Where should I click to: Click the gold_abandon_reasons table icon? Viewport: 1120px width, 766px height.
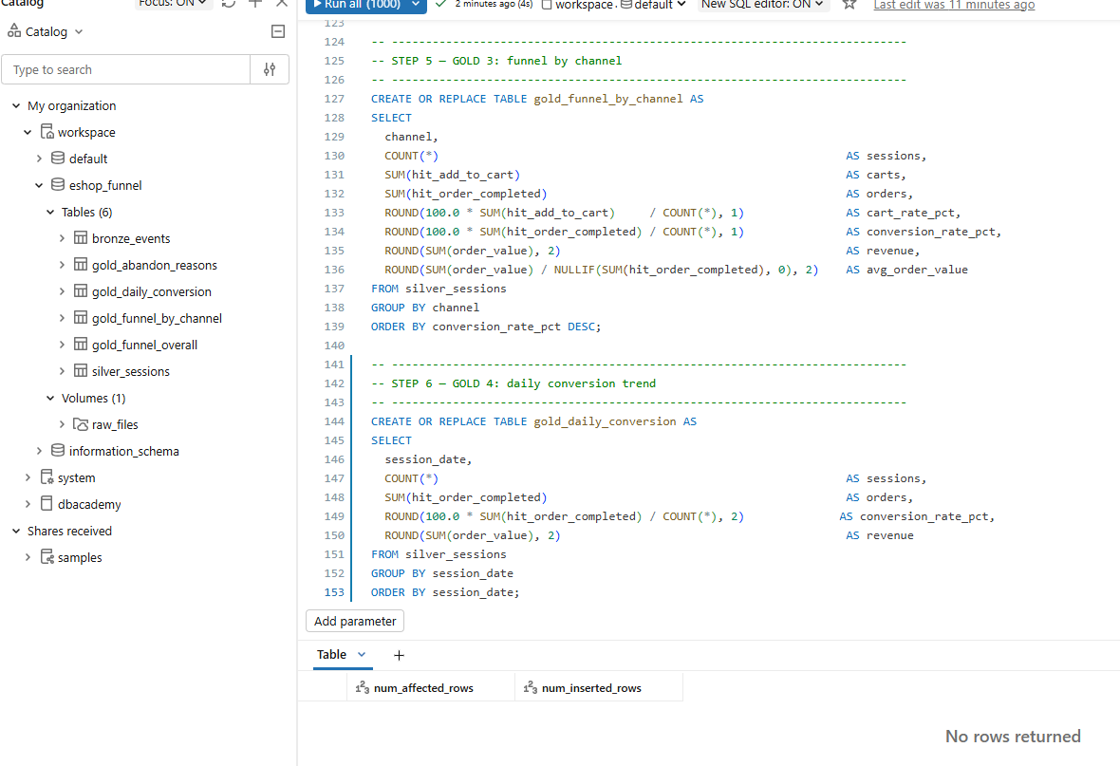click(x=81, y=264)
